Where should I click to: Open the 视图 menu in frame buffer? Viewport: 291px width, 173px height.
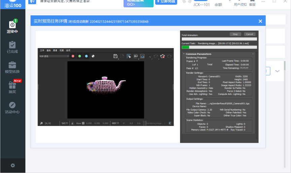tap(62, 50)
